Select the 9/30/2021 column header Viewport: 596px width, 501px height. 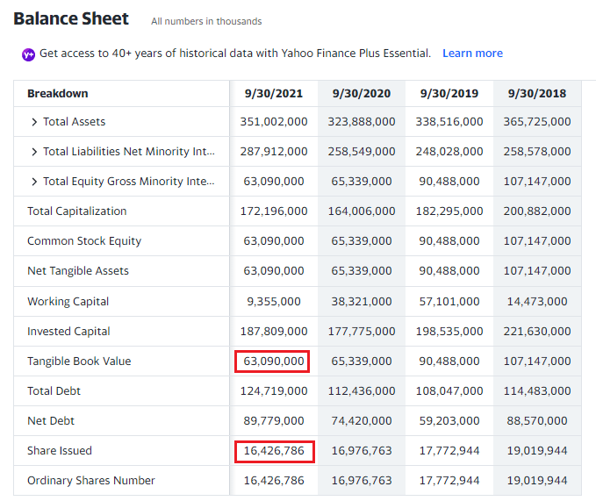coord(273,93)
